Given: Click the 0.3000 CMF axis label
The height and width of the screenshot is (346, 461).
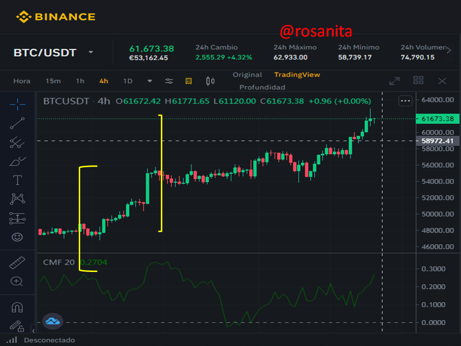Looking at the screenshot, I should point(433,269).
